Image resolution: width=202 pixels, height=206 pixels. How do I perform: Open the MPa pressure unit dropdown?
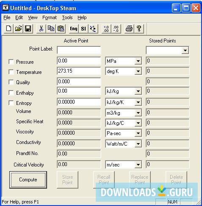[138, 61]
